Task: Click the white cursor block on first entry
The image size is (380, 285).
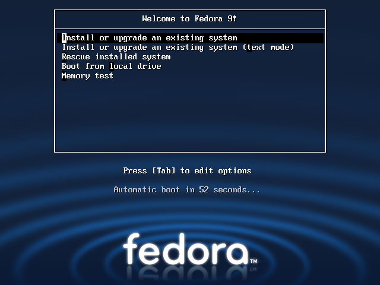Action: point(64,38)
